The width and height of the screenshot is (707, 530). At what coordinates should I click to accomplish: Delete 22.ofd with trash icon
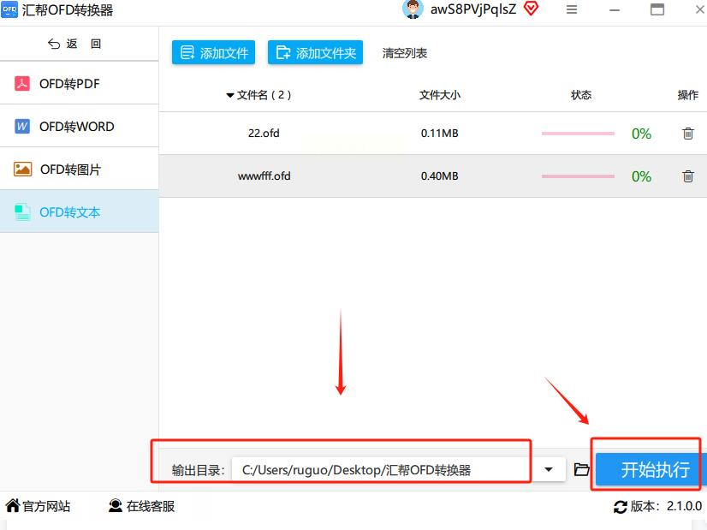click(688, 134)
